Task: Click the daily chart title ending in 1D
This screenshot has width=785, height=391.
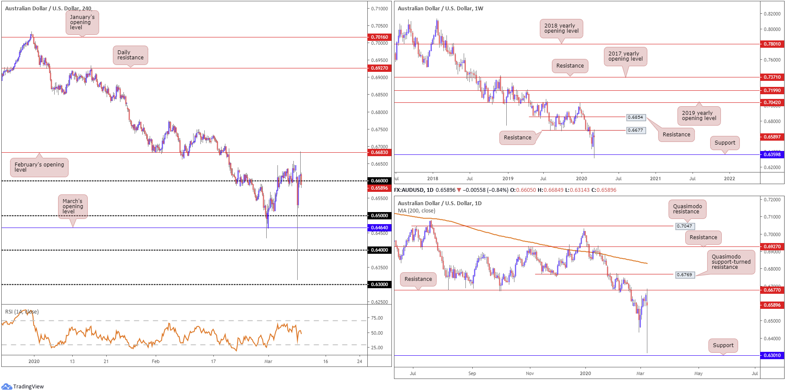Action: pyautogui.click(x=440, y=203)
